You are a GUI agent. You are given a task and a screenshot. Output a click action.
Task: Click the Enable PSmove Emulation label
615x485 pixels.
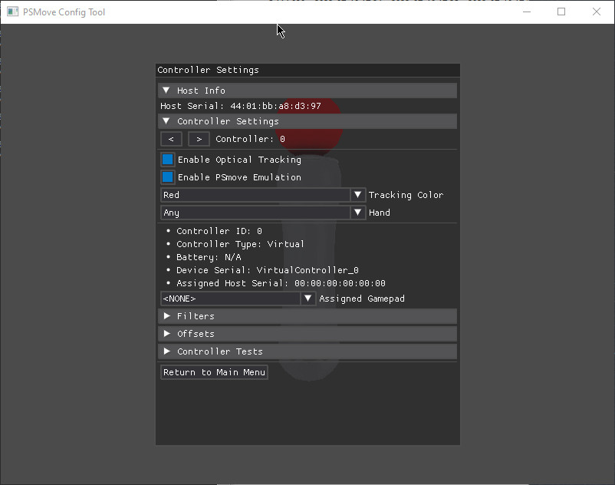[239, 177]
